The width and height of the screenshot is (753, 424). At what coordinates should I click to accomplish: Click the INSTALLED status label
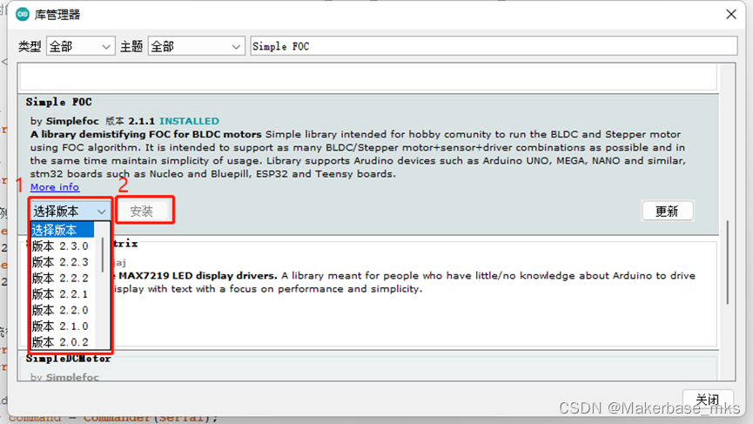pyautogui.click(x=189, y=121)
